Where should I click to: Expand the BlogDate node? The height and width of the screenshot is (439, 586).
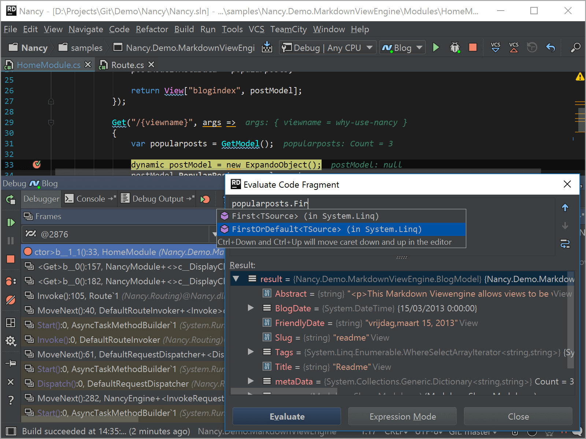tap(251, 308)
